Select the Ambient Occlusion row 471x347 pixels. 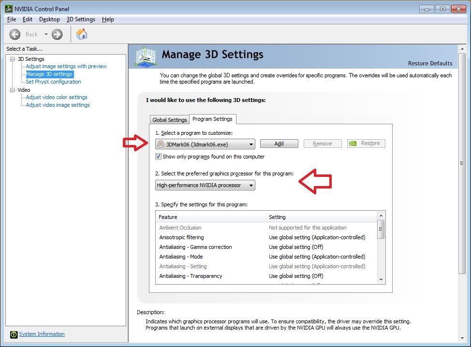point(266,228)
